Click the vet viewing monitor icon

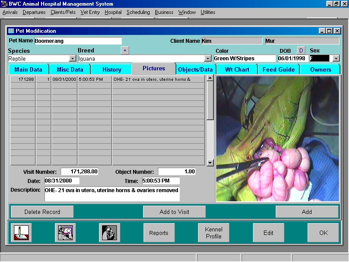pyautogui.click(x=65, y=232)
